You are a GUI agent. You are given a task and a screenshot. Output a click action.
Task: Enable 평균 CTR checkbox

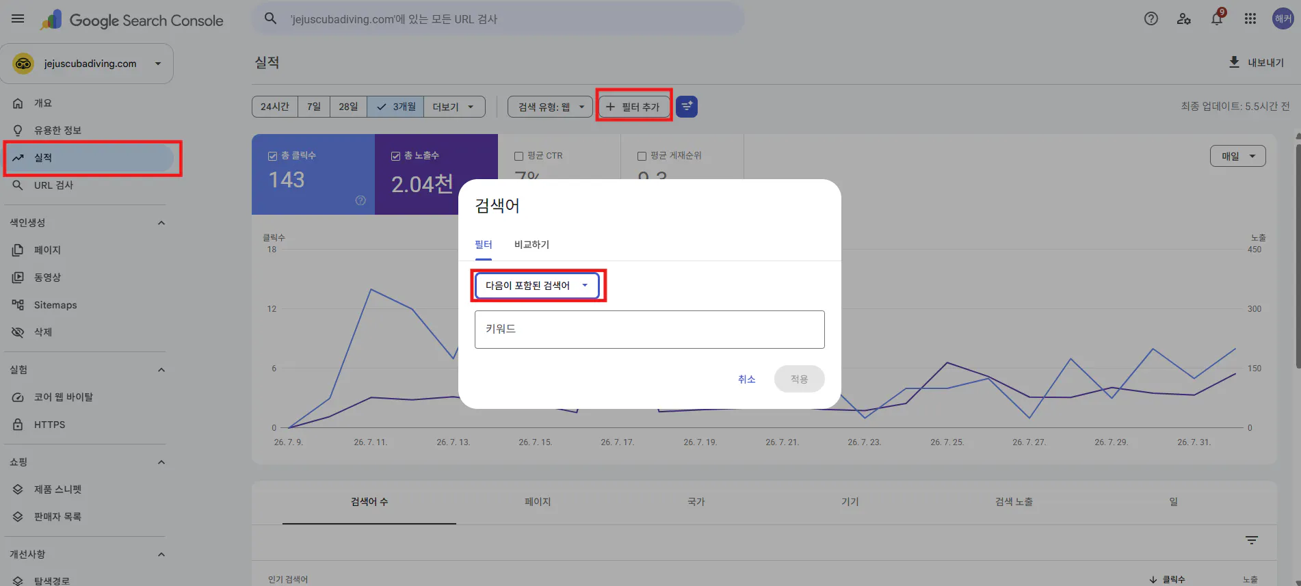(x=518, y=157)
